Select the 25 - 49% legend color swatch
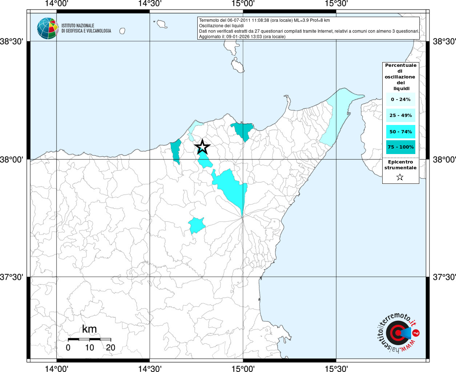Viewport: 456px width, 372px height. point(400,116)
